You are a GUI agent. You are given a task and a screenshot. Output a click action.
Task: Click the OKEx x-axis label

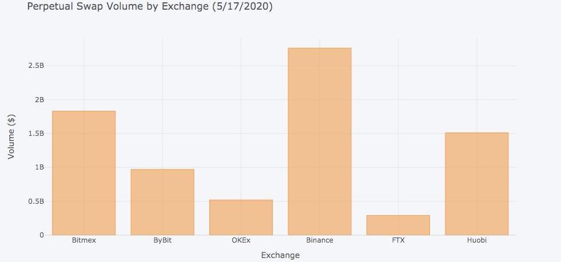click(x=241, y=240)
